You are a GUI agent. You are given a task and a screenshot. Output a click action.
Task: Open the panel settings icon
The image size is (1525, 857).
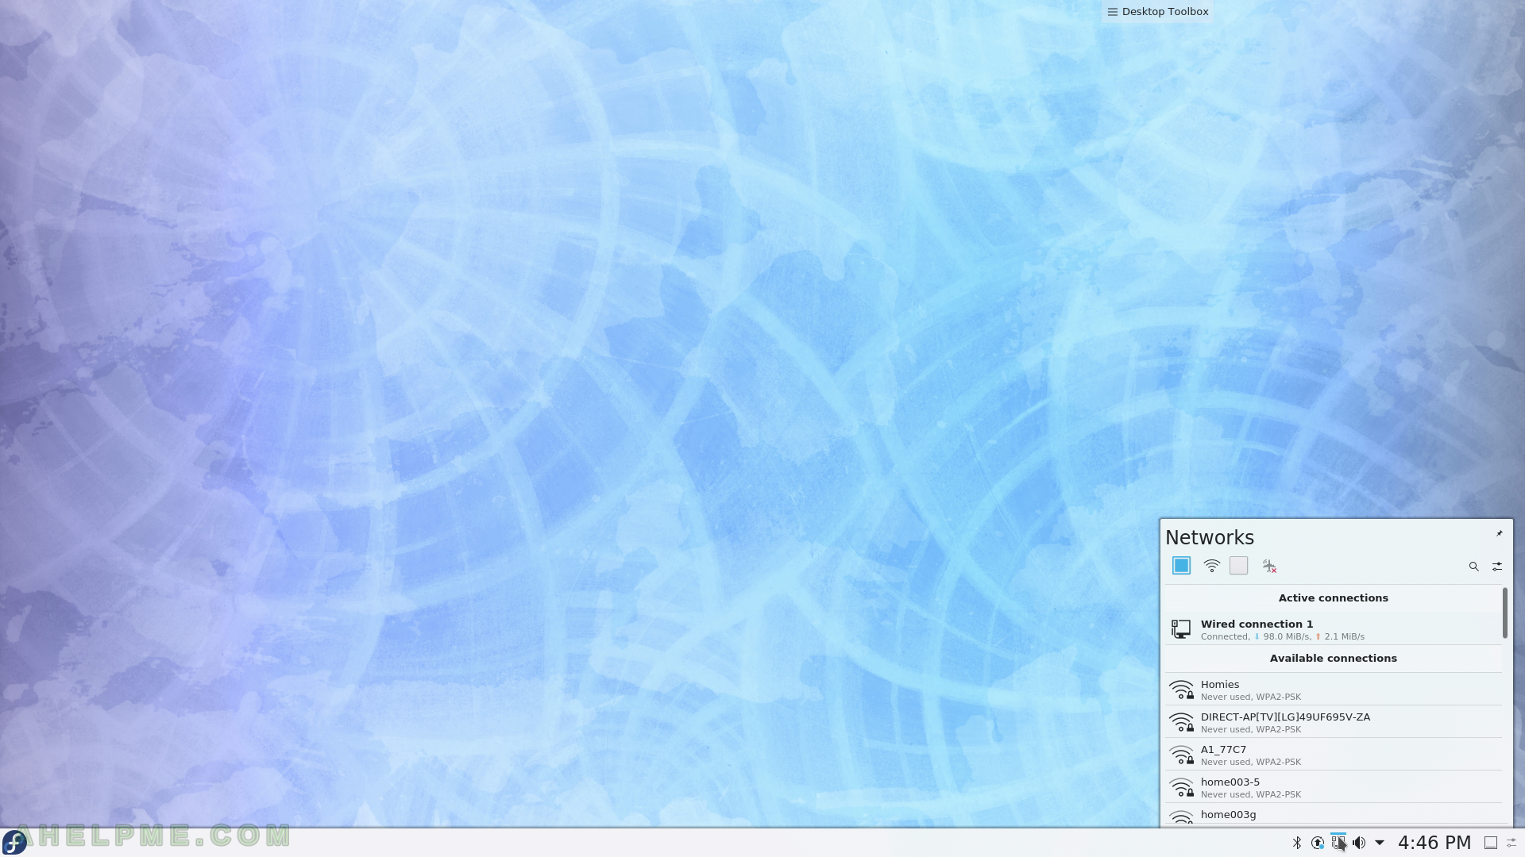(x=1512, y=843)
